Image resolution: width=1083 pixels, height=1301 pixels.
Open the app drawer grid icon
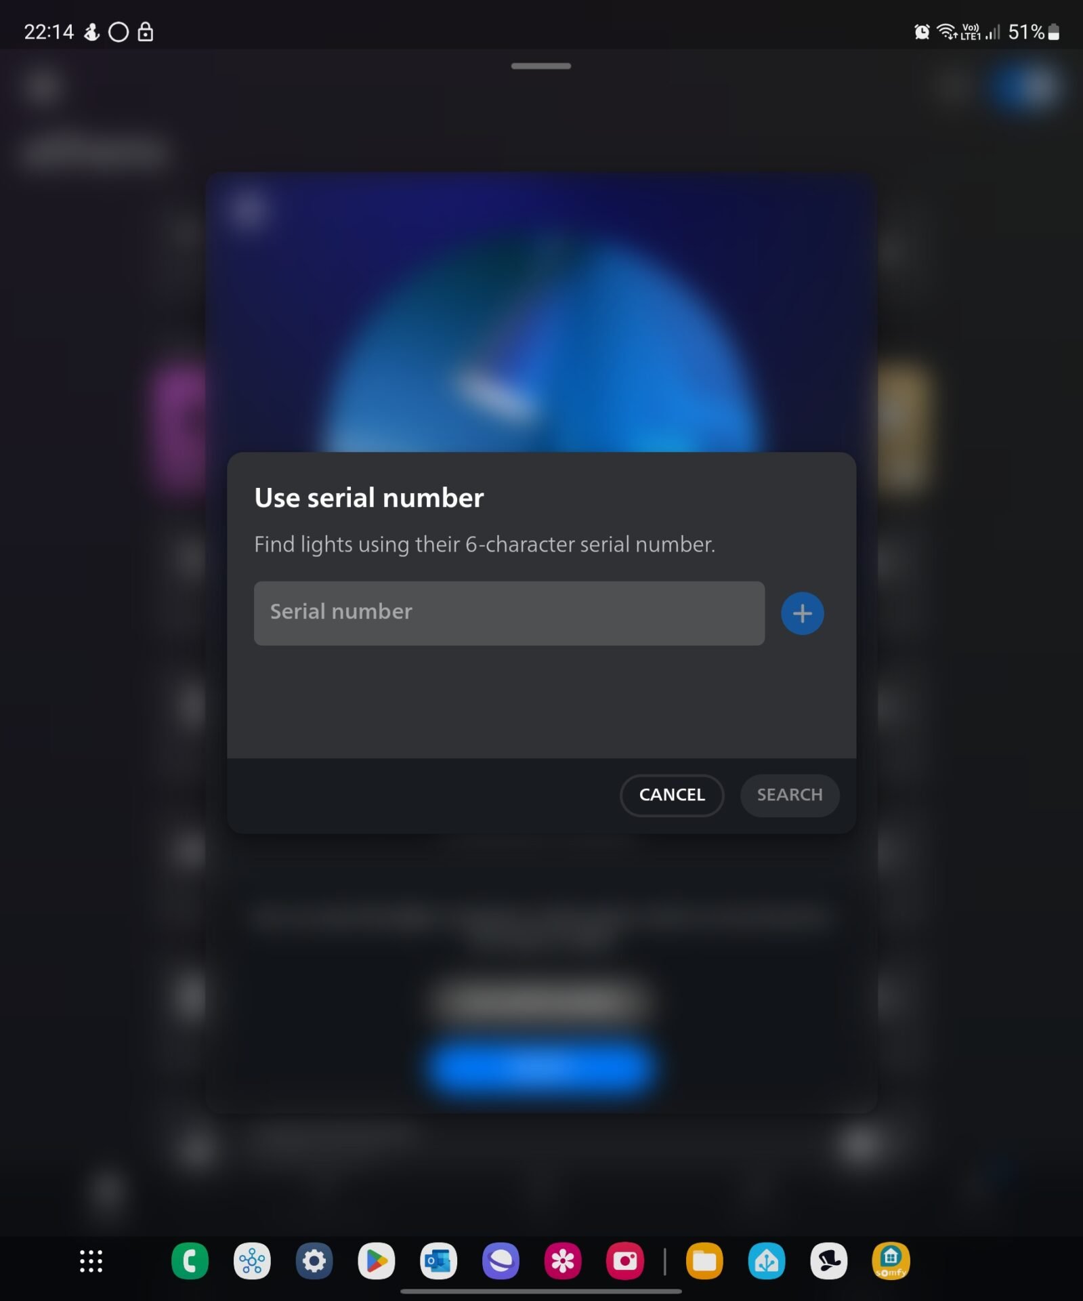(91, 1261)
